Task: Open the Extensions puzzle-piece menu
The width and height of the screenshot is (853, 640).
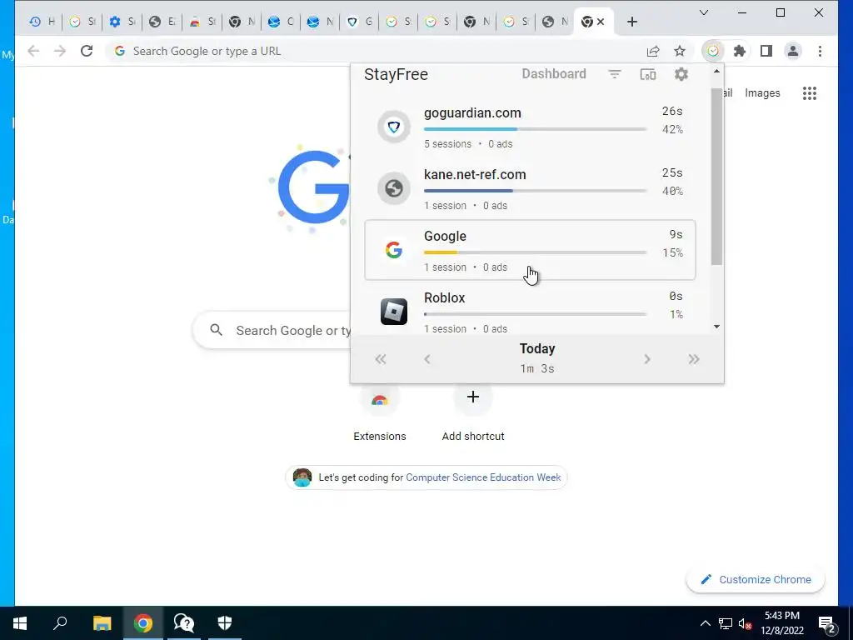Action: [x=740, y=51]
